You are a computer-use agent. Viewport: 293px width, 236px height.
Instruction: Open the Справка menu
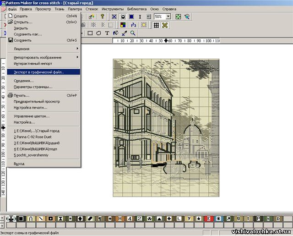(169, 9)
